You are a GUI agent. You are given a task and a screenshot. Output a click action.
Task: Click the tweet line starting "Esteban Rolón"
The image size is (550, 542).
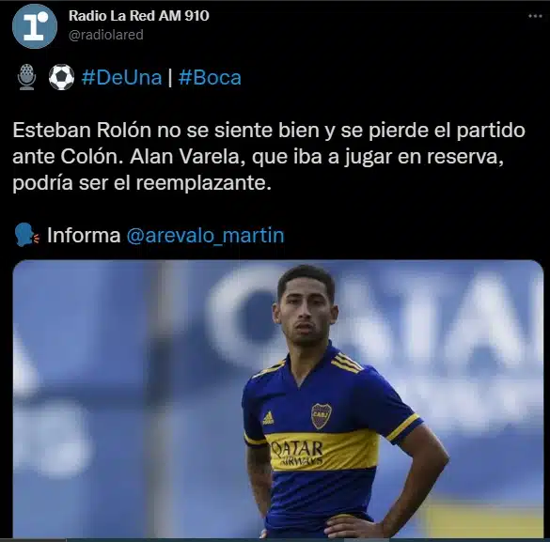coord(269,131)
